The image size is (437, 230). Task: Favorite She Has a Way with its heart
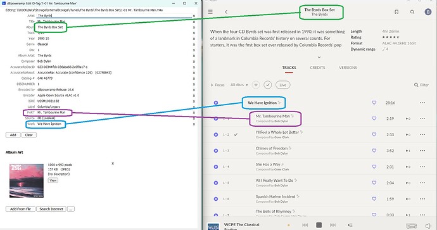pyautogui.click(x=374, y=167)
